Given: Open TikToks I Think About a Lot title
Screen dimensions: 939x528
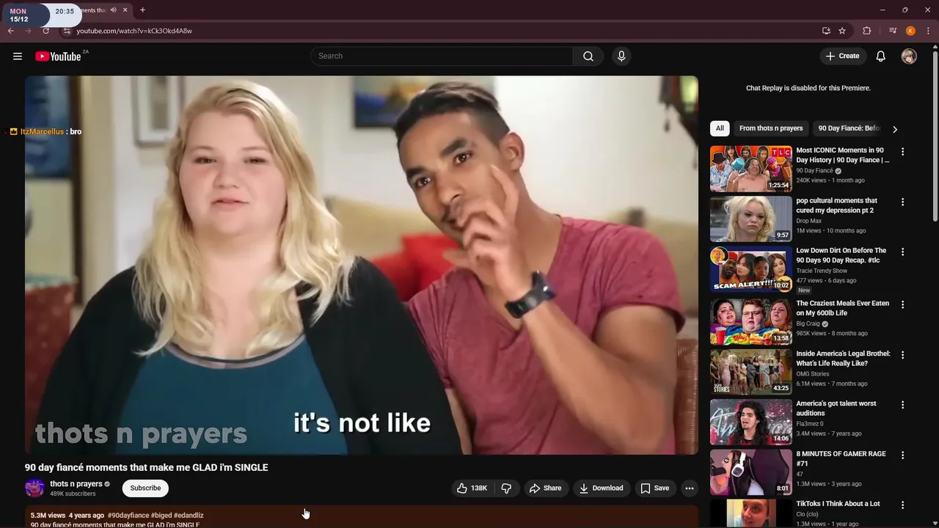Looking at the screenshot, I should point(838,504).
